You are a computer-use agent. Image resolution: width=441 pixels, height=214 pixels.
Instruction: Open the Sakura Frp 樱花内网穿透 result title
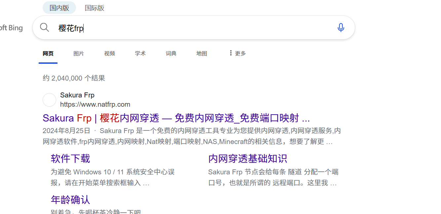(x=176, y=118)
